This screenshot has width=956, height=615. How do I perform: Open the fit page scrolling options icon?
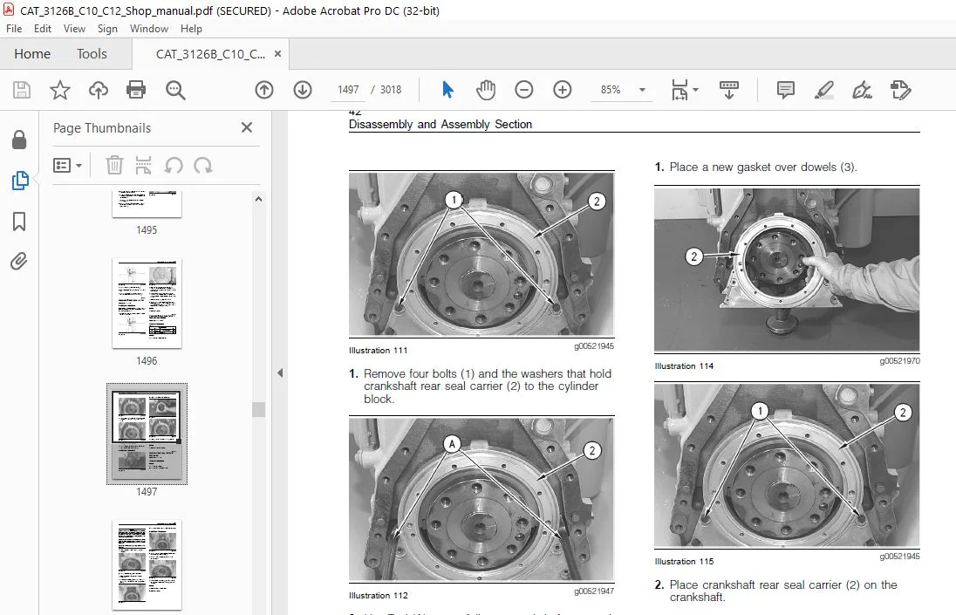point(684,90)
